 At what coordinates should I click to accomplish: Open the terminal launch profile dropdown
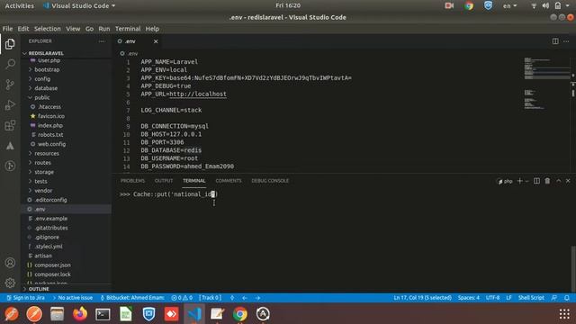pos(526,181)
